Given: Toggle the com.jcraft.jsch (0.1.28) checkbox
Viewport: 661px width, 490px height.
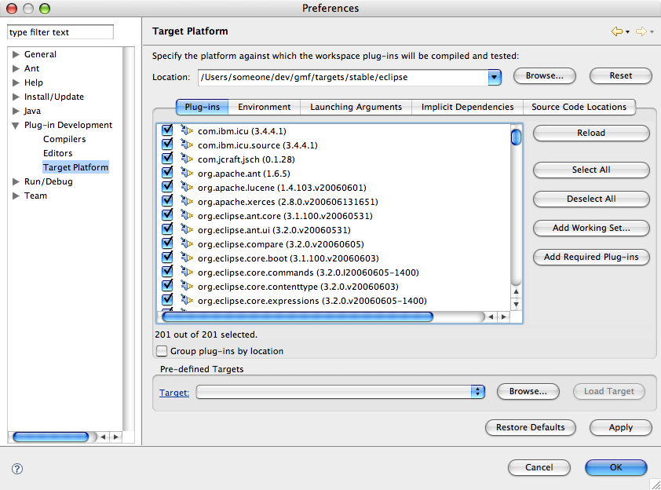Looking at the screenshot, I should click(167, 158).
